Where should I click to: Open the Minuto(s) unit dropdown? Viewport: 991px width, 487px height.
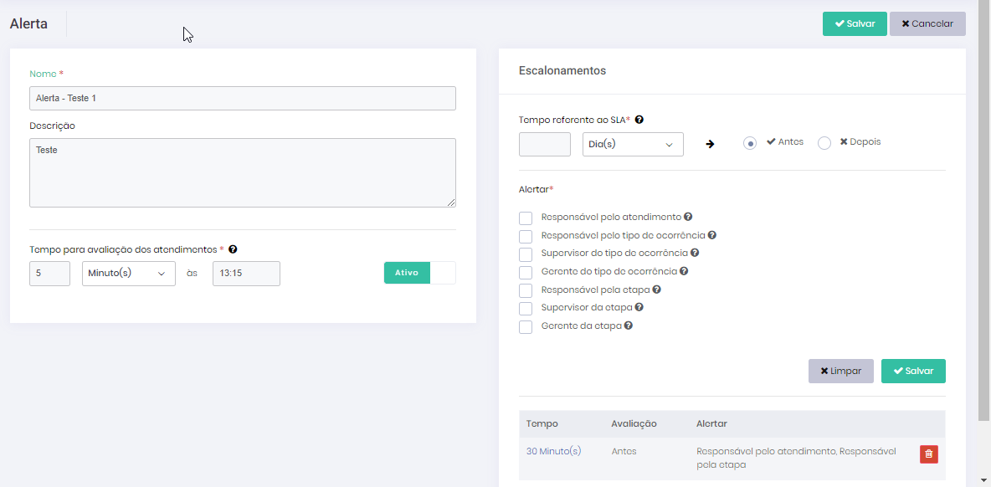[x=128, y=274]
